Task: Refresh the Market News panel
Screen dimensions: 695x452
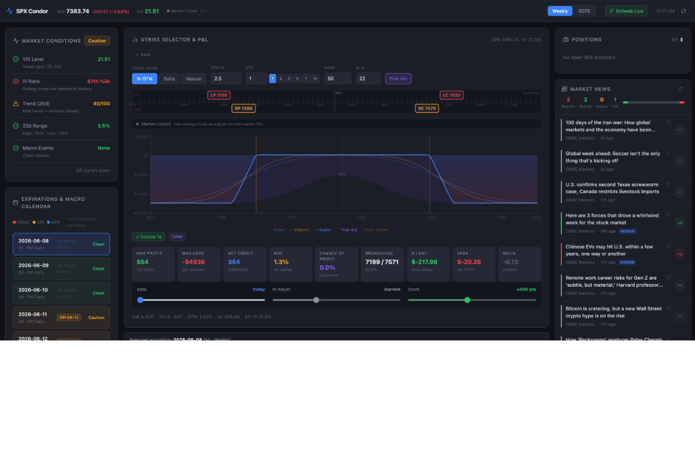Action: point(681,89)
